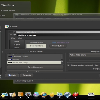Launch the globe-with-gear browser in dock
The height and width of the screenshot is (100, 100).
point(59,94)
